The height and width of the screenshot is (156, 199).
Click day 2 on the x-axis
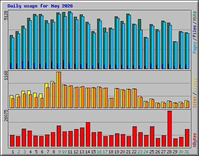click(19, 152)
